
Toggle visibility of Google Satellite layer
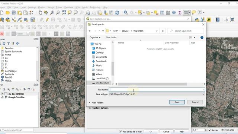point(2,97)
